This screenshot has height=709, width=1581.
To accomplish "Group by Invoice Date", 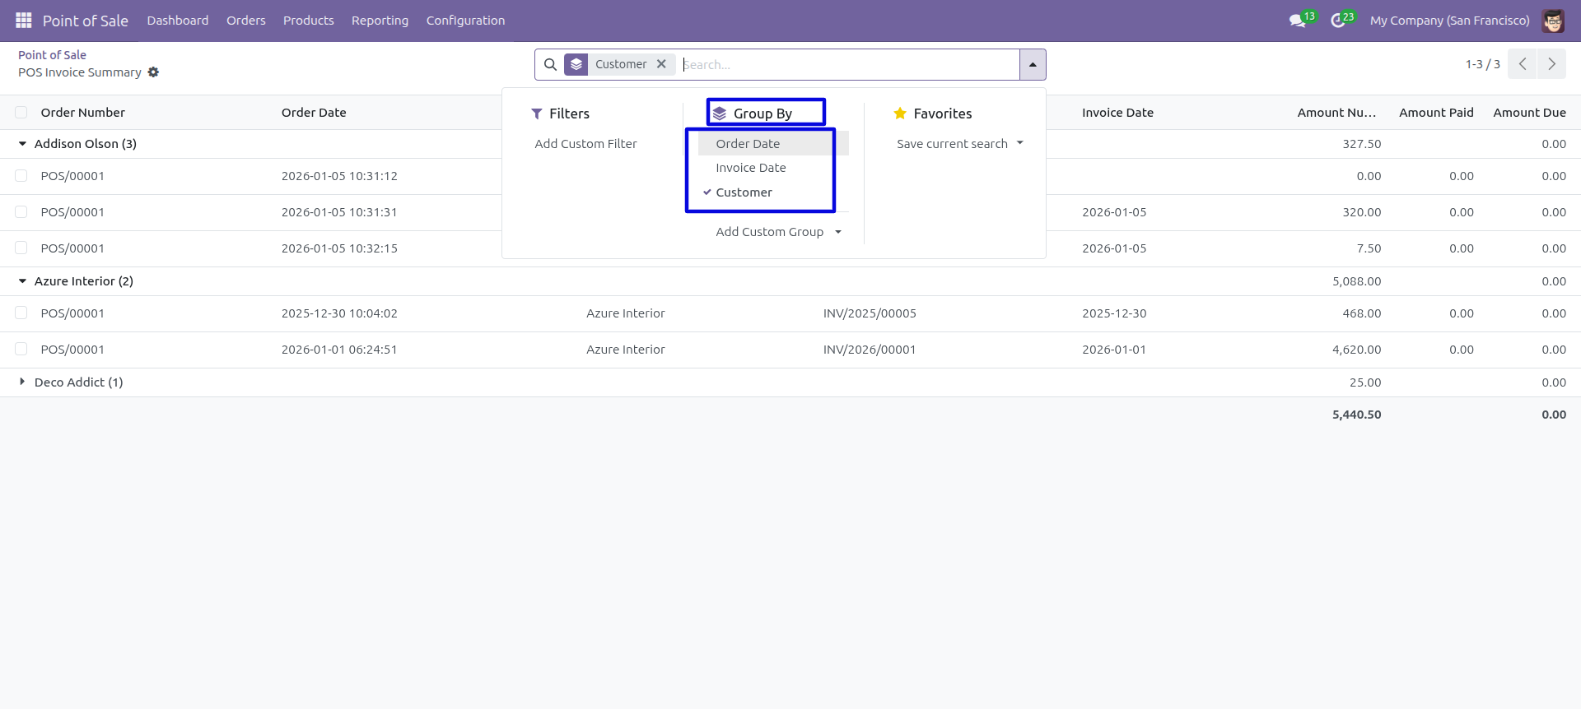I will (773, 168).
